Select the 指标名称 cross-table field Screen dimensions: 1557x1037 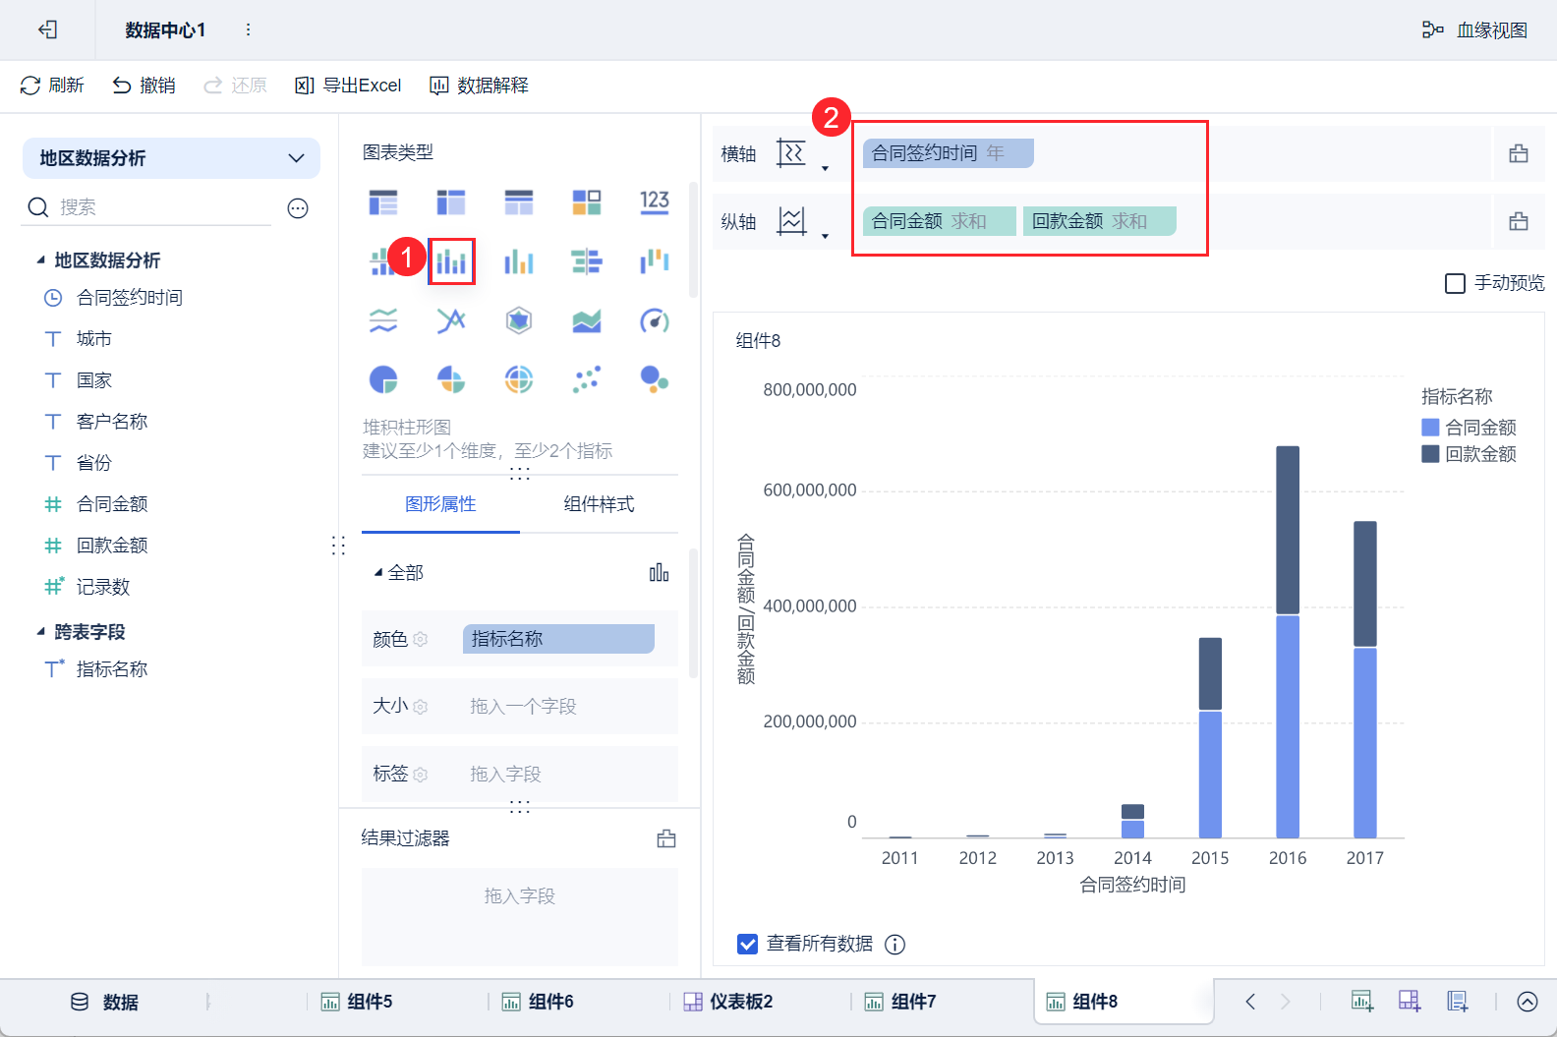pos(112,669)
